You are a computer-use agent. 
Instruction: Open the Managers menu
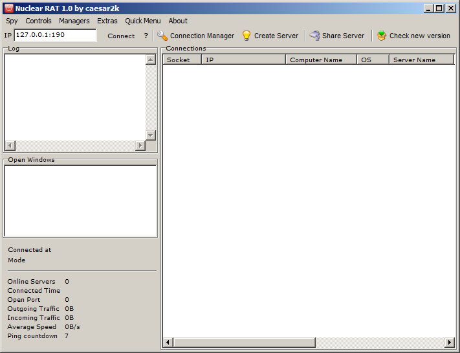click(x=74, y=21)
